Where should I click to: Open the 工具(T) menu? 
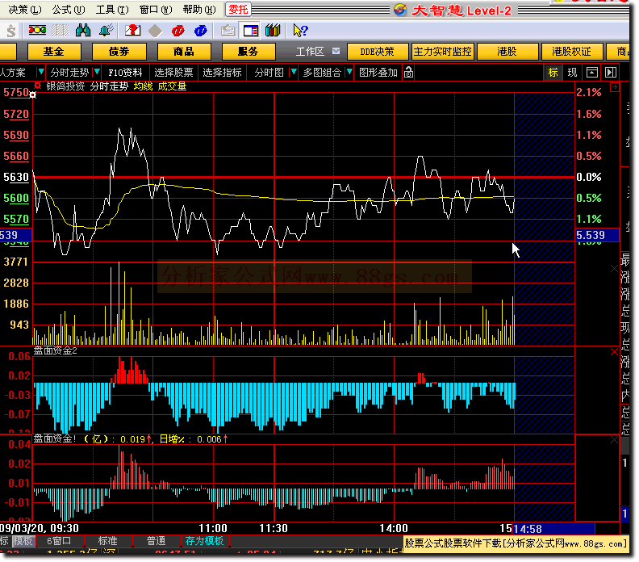[111, 10]
